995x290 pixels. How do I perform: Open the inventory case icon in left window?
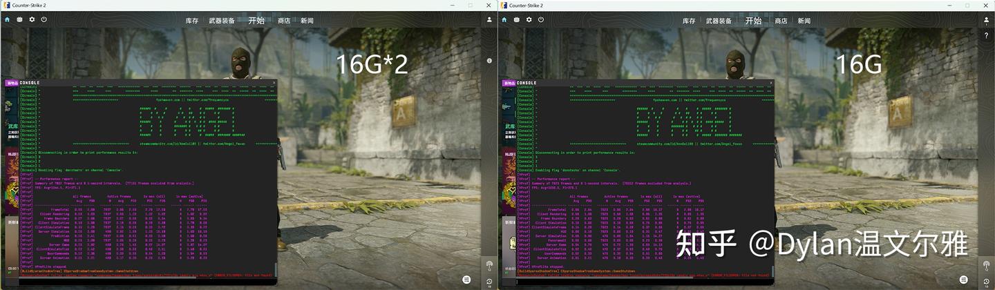click(x=19, y=19)
